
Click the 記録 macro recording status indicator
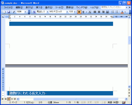(83, 102)
